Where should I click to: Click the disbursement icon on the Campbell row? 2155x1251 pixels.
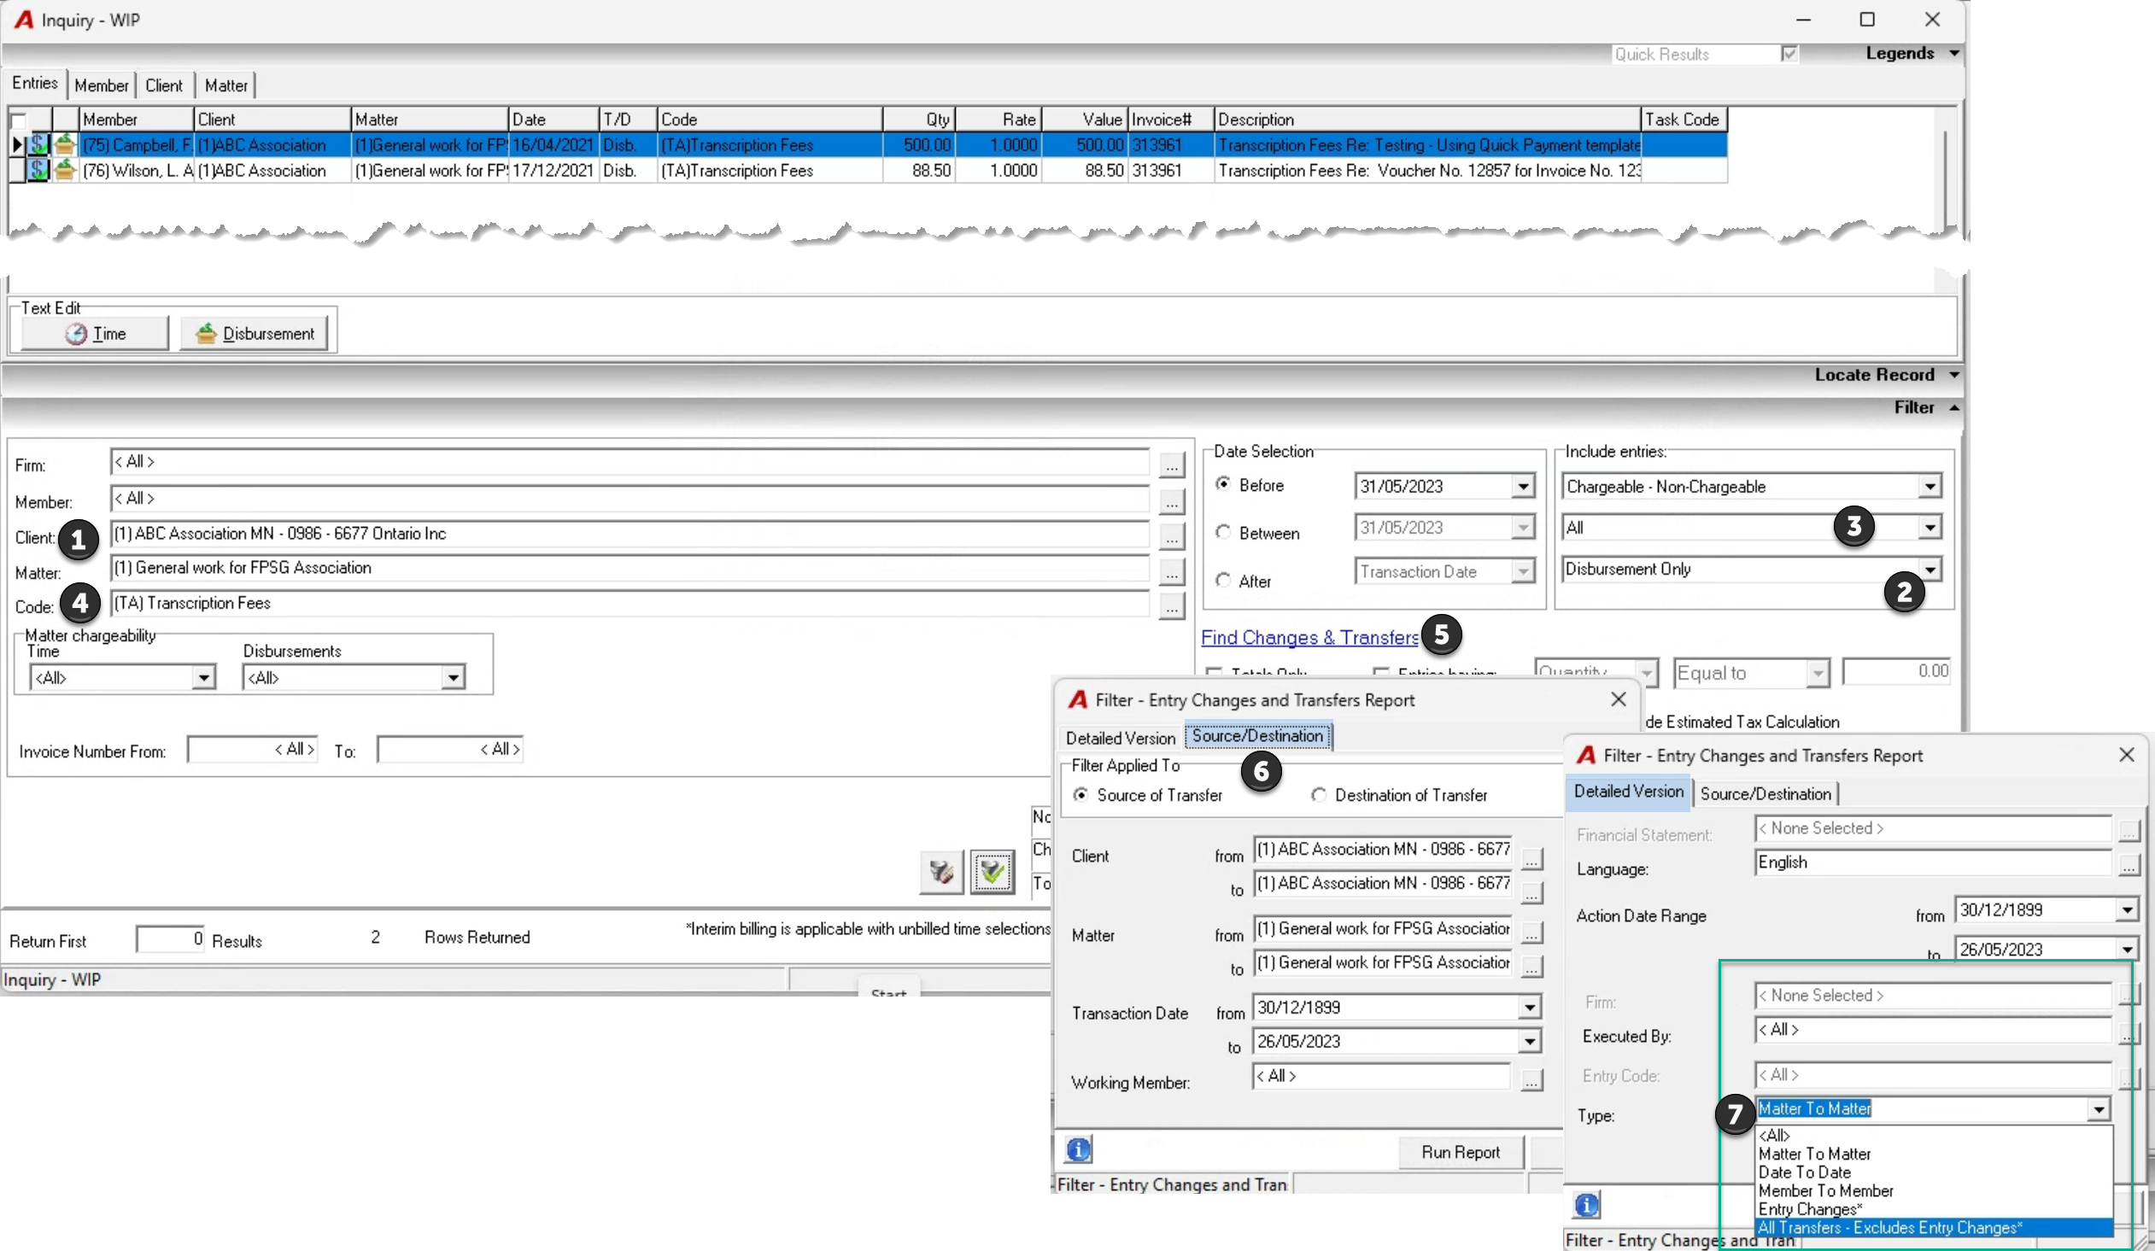(65, 144)
